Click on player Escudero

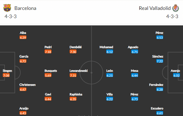pyautogui.click(x=157, y=108)
